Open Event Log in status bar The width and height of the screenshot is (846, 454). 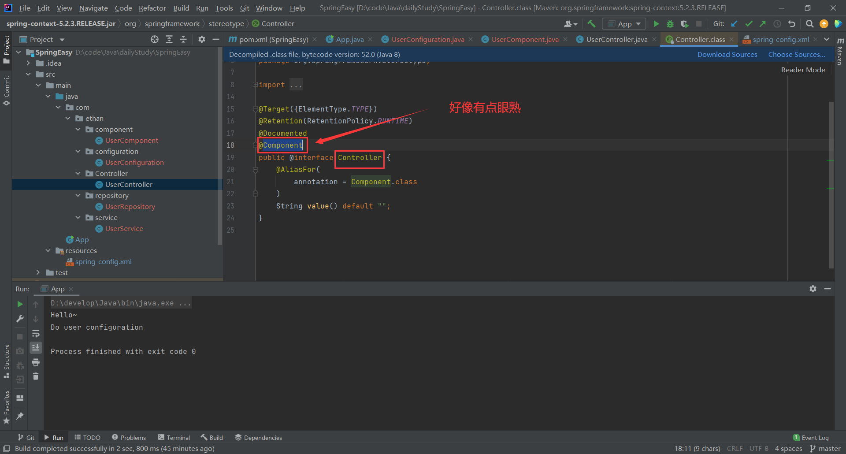[811, 437]
